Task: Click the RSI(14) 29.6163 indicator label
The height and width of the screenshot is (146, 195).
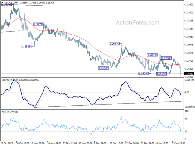Action: [10, 112]
